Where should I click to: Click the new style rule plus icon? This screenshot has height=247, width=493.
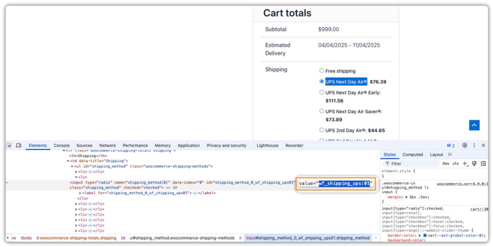point(465,163)
